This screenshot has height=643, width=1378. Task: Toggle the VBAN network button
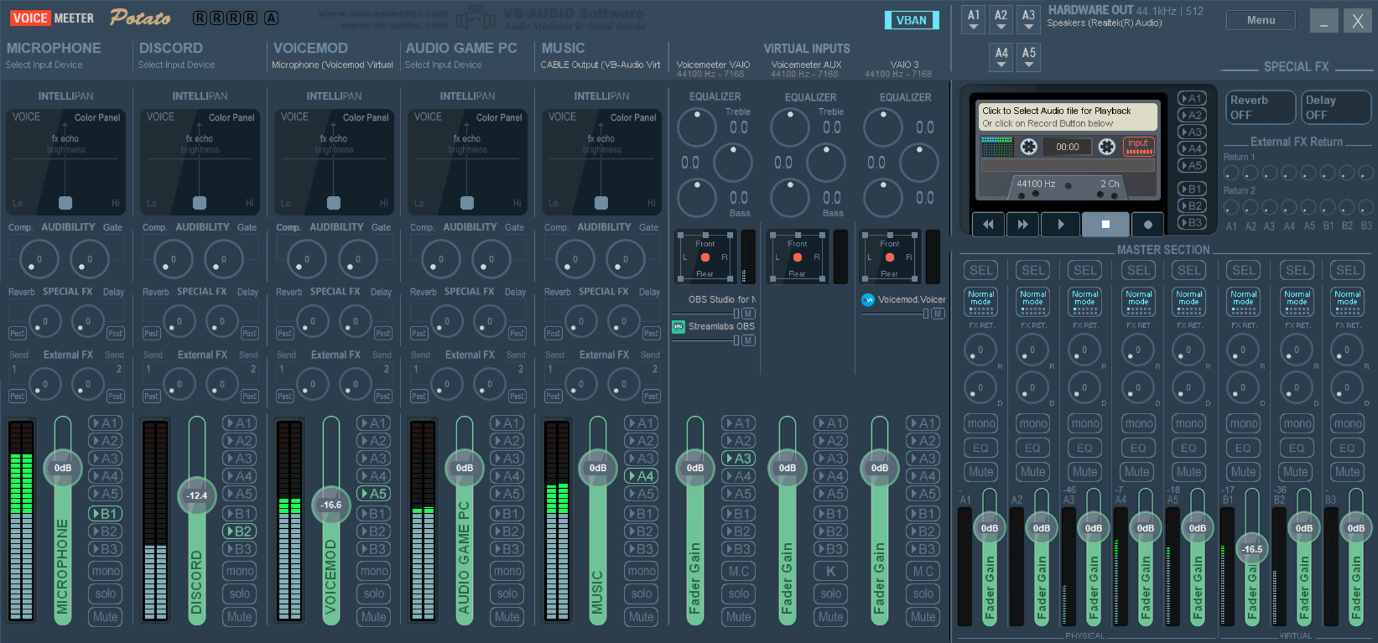pyautogui.click(x=911, y=20)
